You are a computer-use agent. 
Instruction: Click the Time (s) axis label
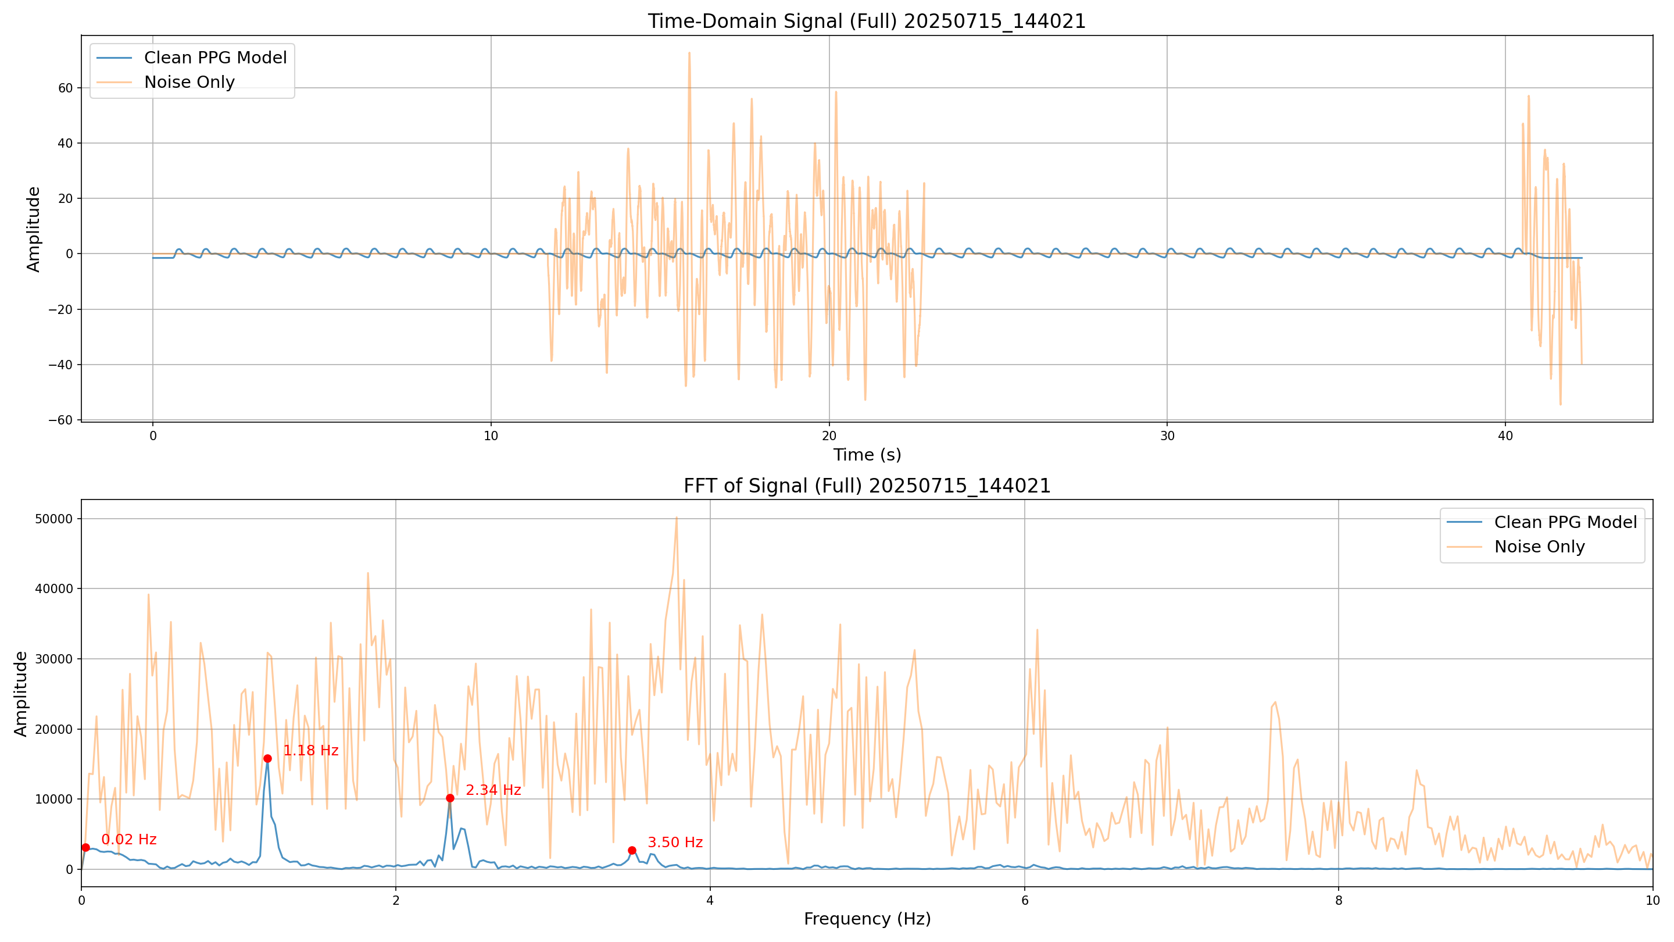866,455
